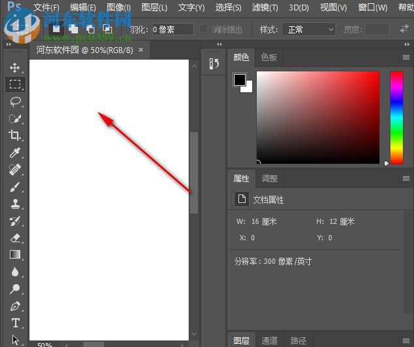Open the Color panel options menu
The image size is (414, 347).
406,57
